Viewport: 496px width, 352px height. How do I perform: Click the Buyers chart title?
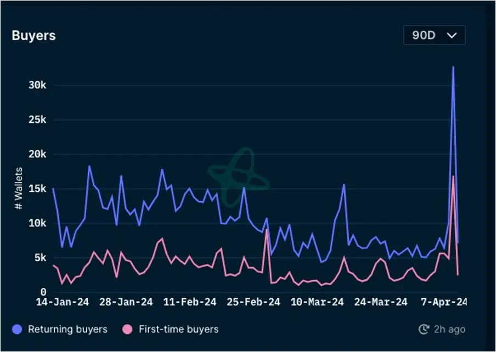(x=34, y=36)
